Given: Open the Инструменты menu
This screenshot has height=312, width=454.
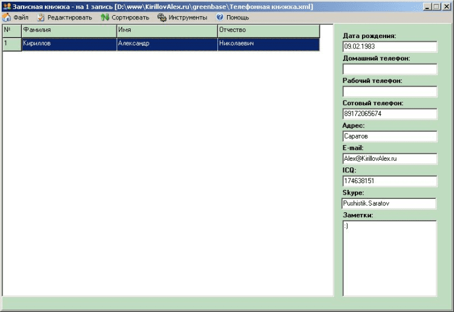Looking at the screenshot, I should 188,18.
